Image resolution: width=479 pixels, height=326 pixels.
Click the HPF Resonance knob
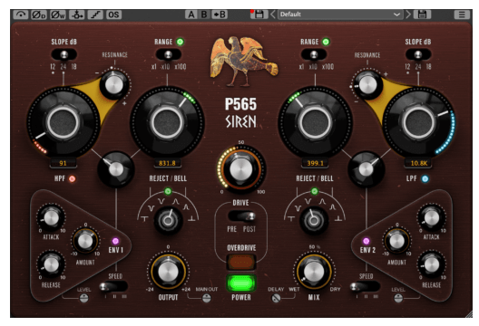[x=113, y=84]
